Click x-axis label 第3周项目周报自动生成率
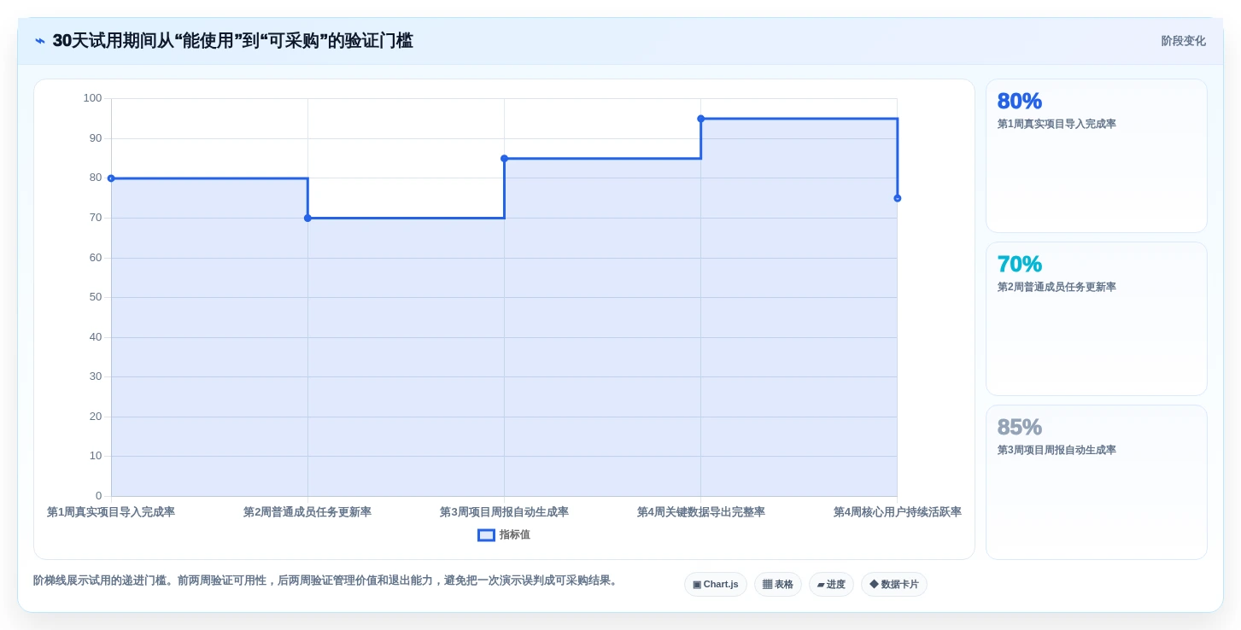The image size is (1241, 630). pos(504,512)
